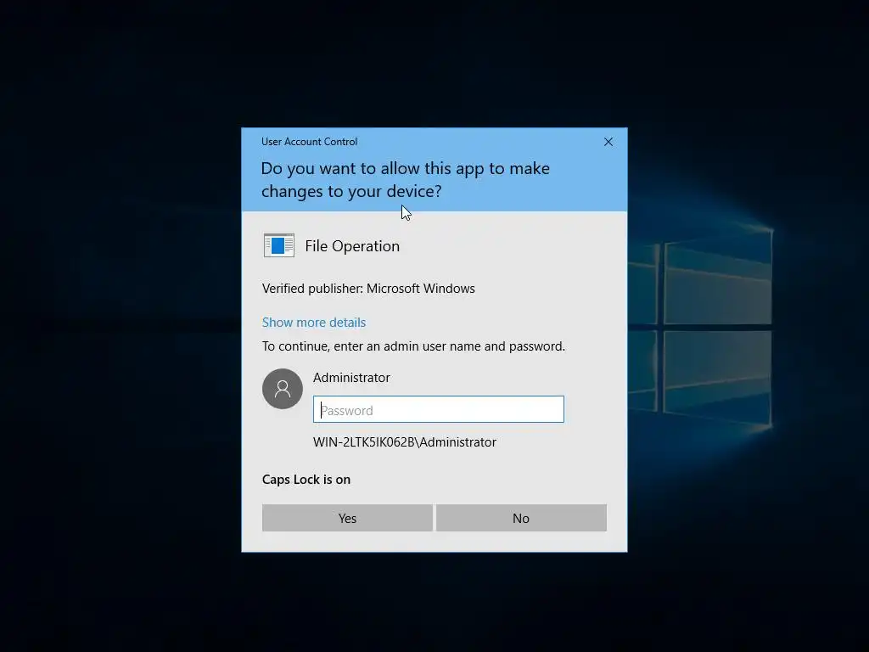This screenshot has height=652, width=869.
Task: Click the No button
Action: (x=521, y=518)
